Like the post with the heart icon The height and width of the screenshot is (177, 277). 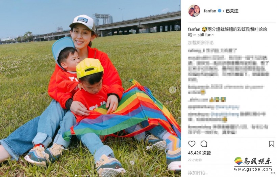pos(192,144)
